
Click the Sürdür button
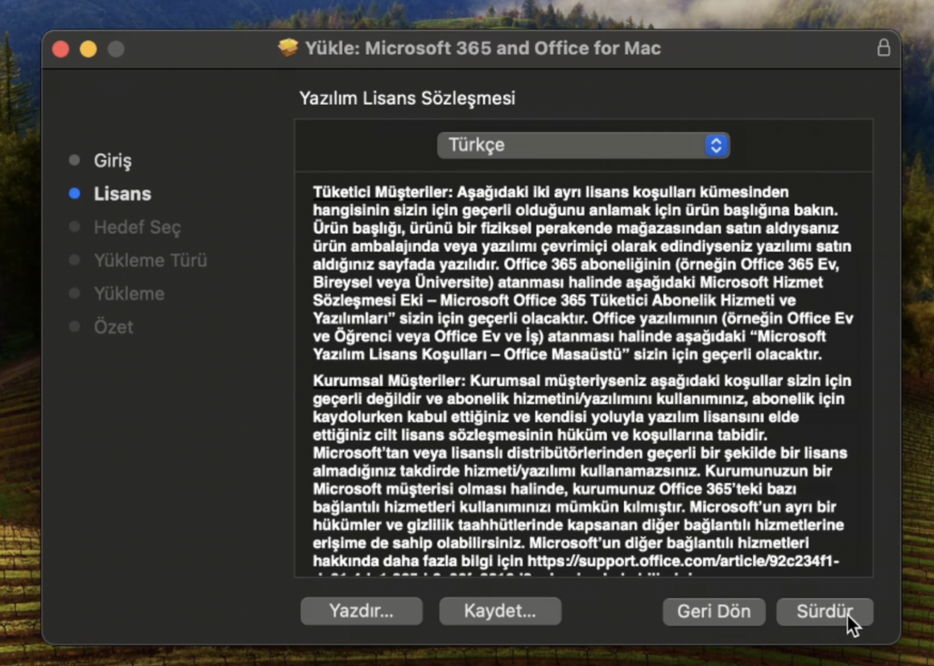coord(824,611)
